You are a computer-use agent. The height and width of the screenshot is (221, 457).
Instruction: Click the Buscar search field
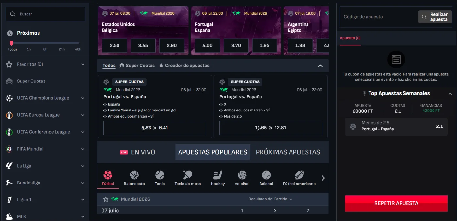45,14
